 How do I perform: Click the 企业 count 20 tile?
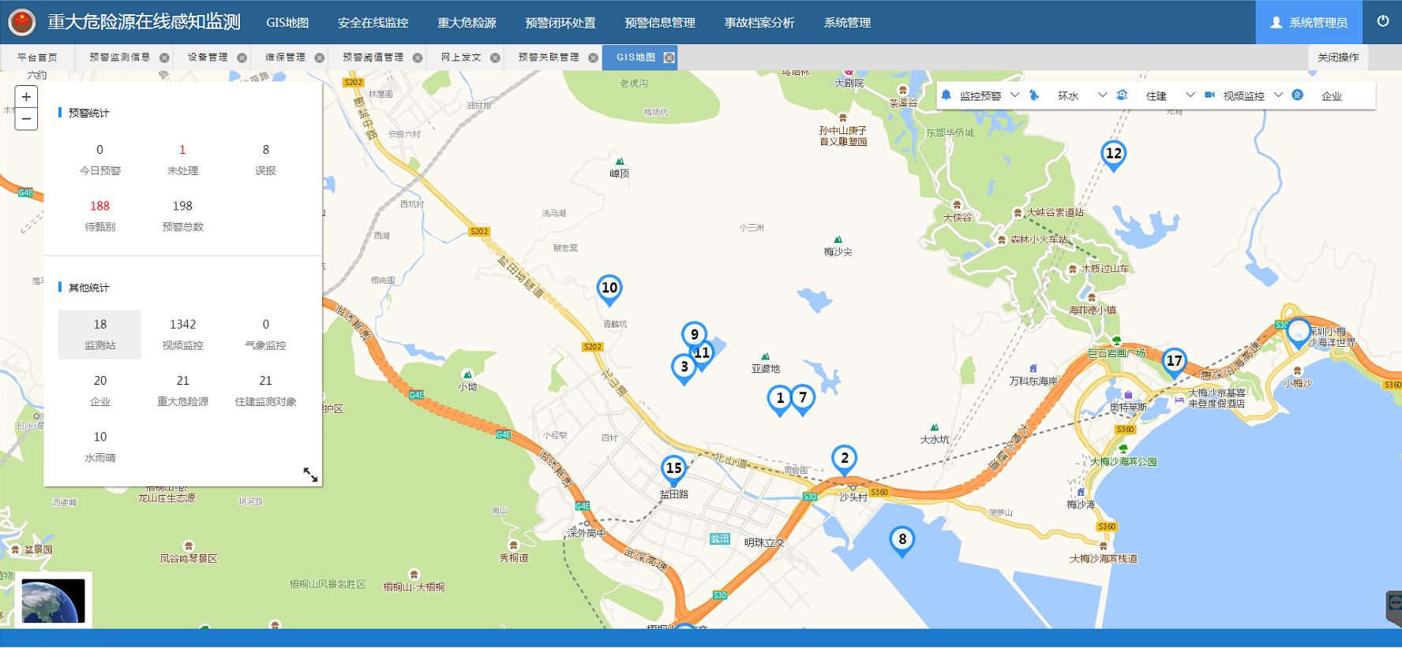point(100,390)
